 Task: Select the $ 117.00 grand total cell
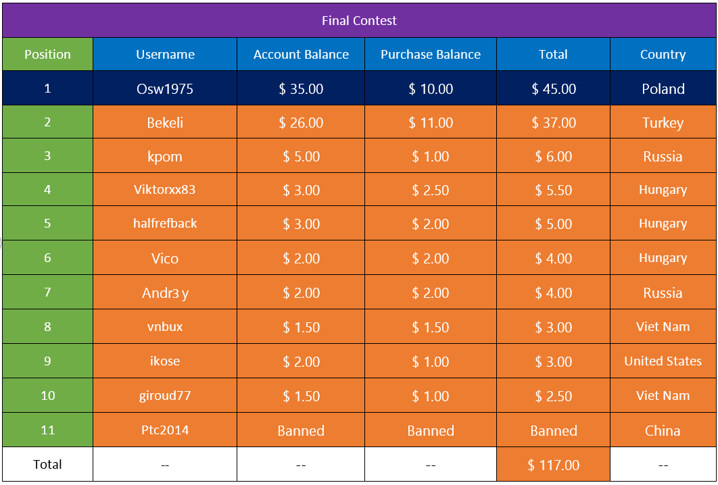coord(553,465)
